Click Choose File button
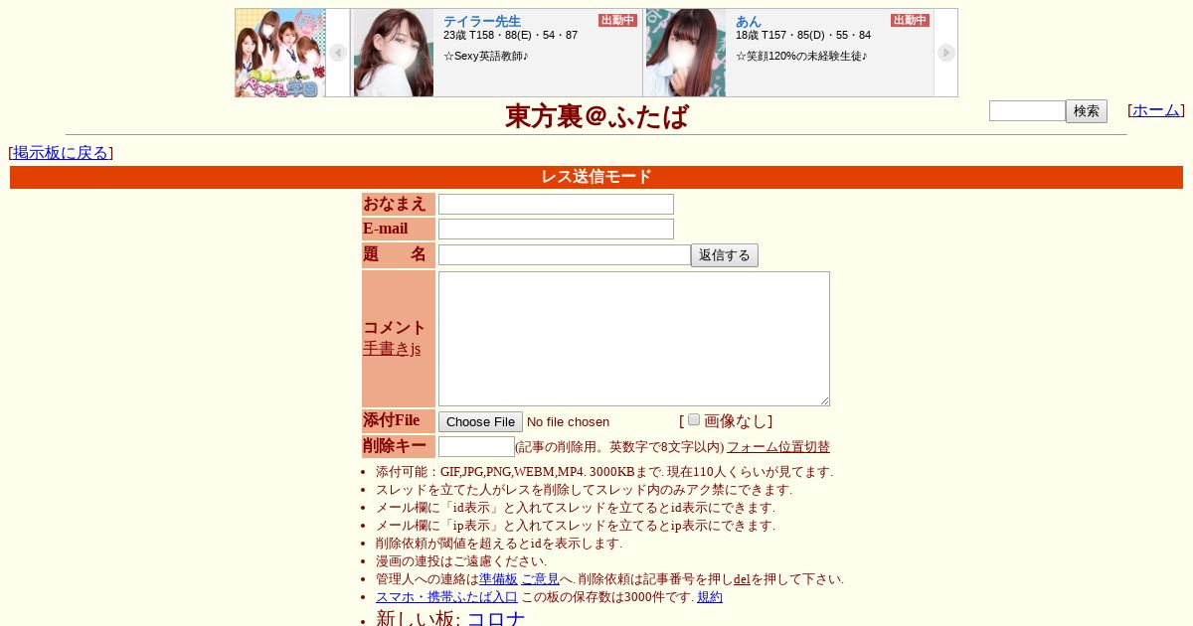Viewport: 1193px width, 626px height. (480, 422)
